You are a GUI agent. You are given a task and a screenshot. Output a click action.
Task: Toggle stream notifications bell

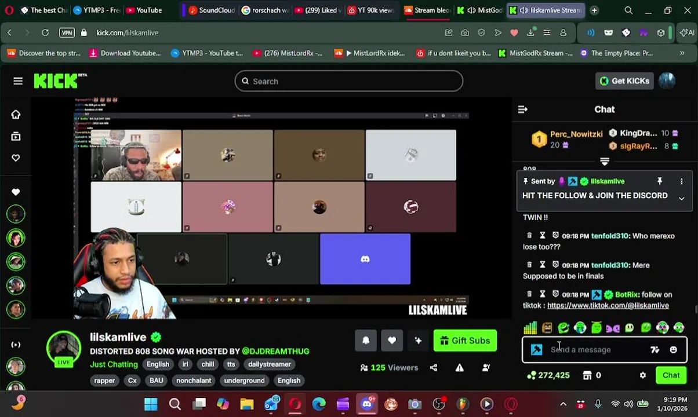point(366,341)
